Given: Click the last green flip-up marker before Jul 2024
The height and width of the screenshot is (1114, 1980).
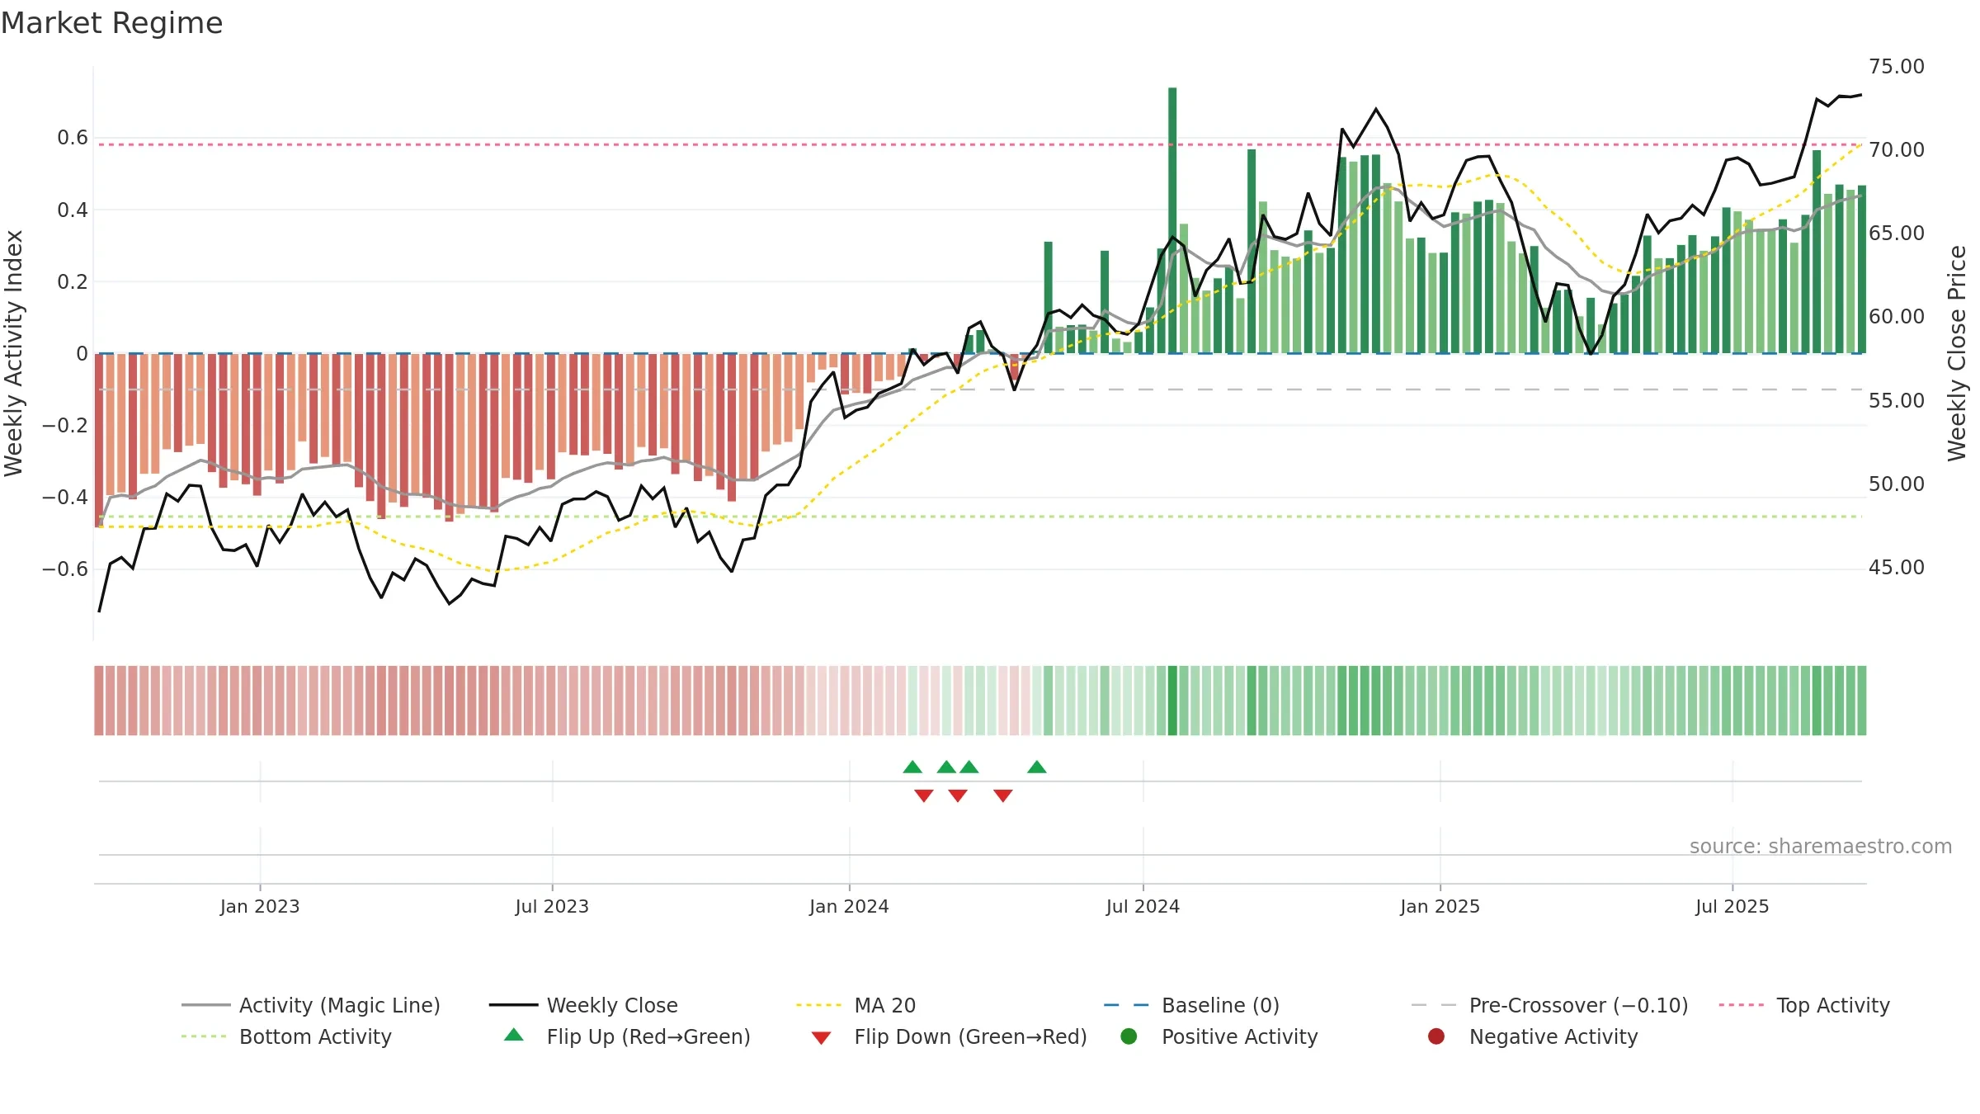Looking at the screenshot, I should click(x=1037, y=767).
